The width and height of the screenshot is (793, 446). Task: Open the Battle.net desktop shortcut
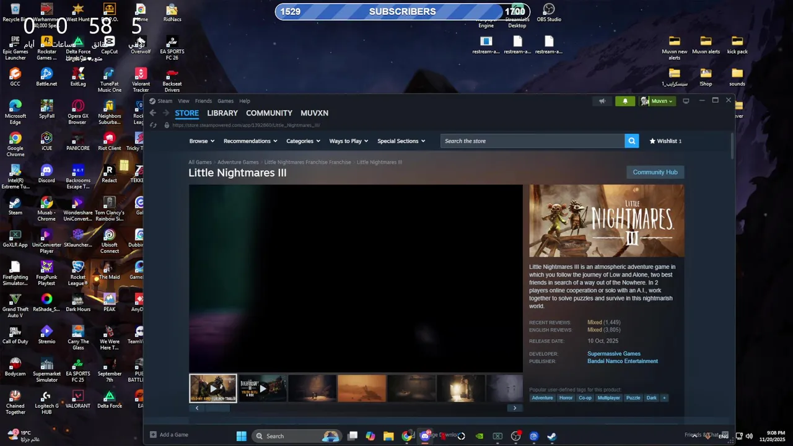46,77
